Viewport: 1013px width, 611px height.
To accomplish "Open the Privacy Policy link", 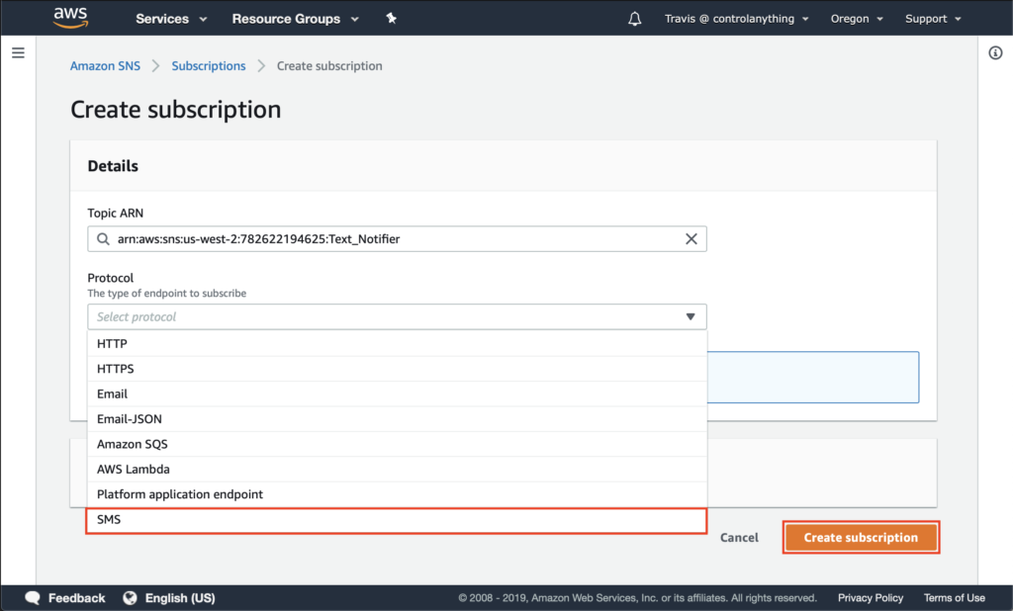I will [871, 598].
